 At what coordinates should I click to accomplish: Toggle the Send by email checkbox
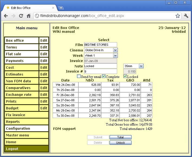coord(79,77)
